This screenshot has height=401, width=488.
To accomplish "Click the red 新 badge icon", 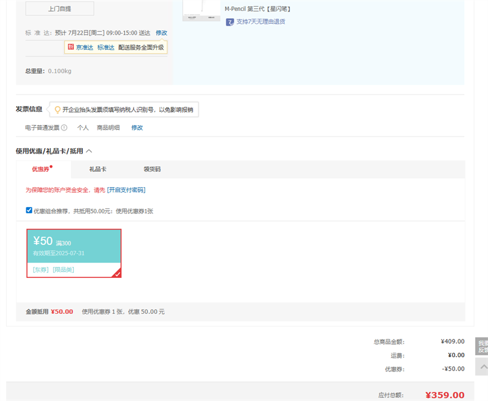I will (x=70, y=47).
